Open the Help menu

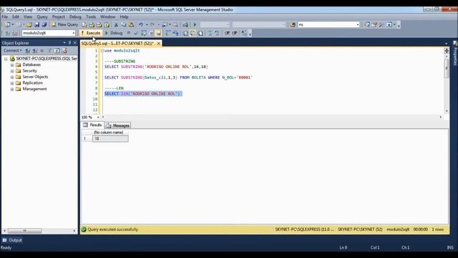point(124,16)
